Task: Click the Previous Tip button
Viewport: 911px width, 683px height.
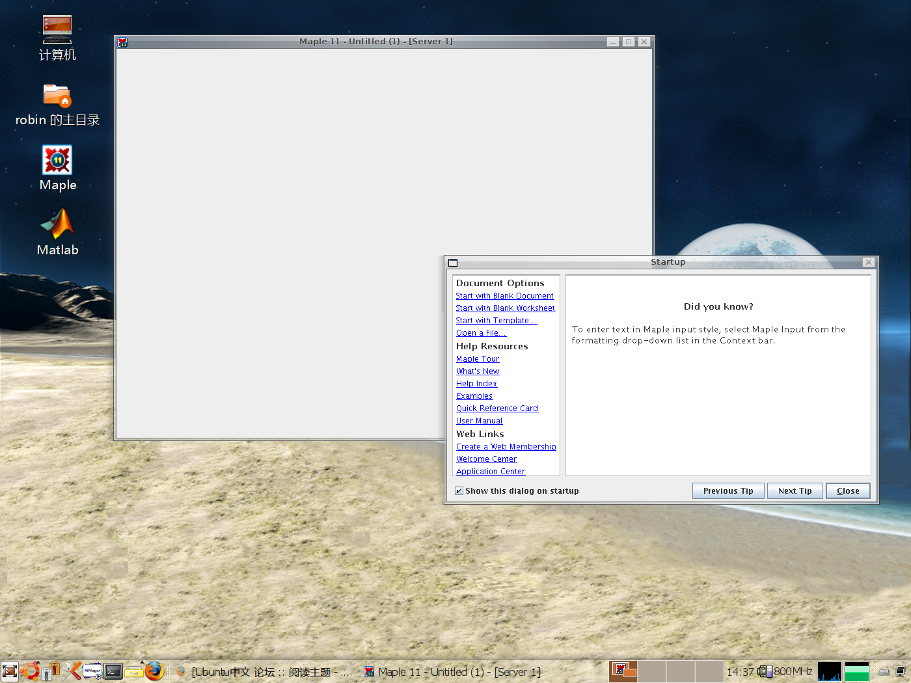Action: [x=728, y=491]
